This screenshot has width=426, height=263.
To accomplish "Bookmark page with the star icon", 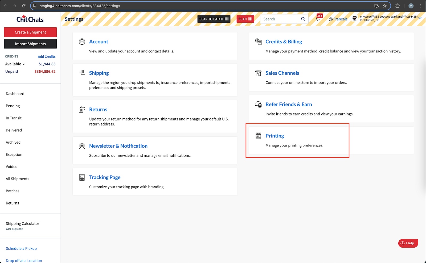I will click(384, 6).
